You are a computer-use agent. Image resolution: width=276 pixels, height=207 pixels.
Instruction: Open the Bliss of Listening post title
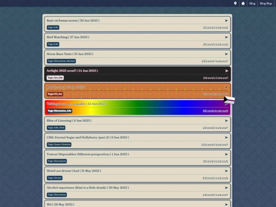[69, 121]
